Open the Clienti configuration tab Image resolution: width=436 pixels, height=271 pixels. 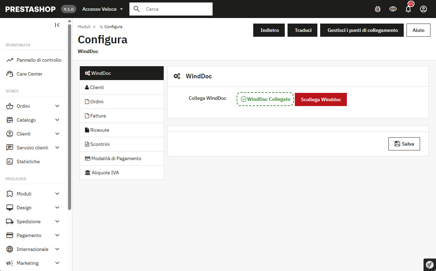click(122, 87)
